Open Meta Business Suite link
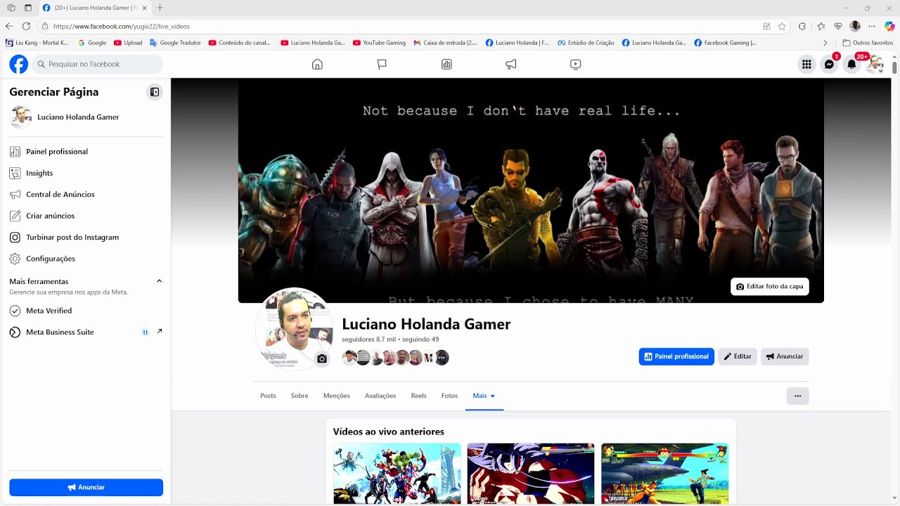The width and height of the screenshot is (900, 506). tap(60, 332)
